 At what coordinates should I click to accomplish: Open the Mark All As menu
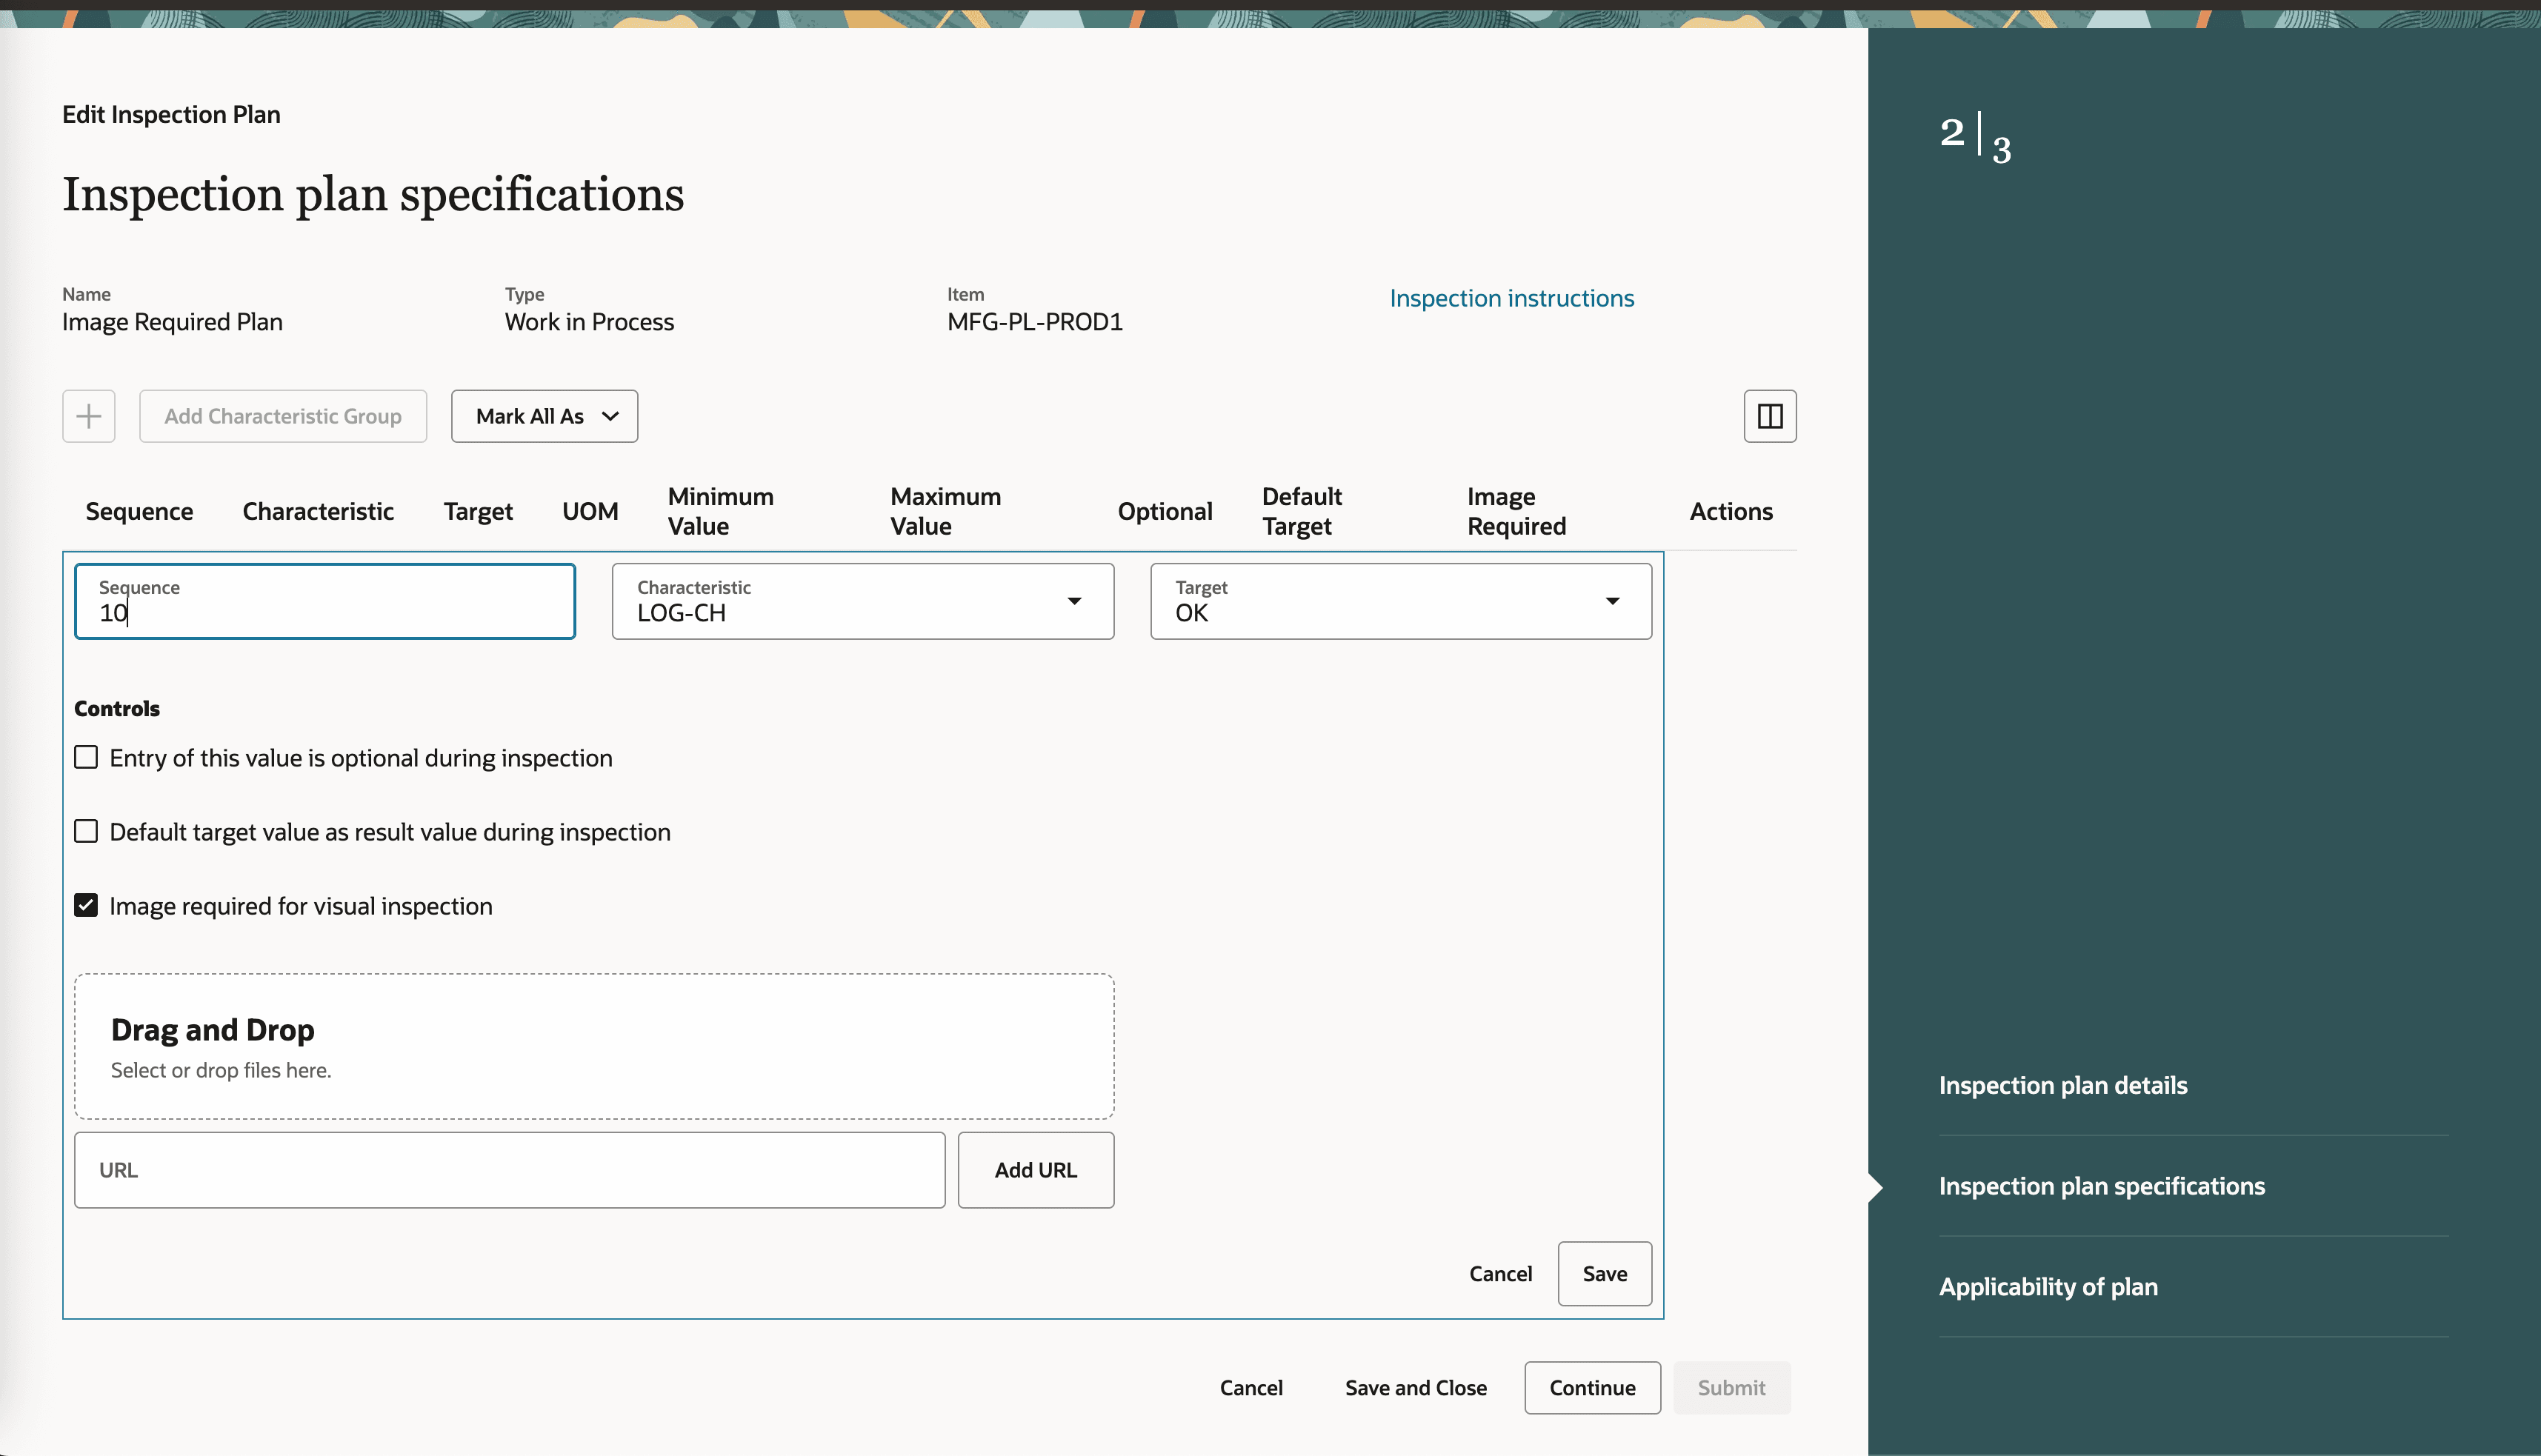tap(544, 416)
